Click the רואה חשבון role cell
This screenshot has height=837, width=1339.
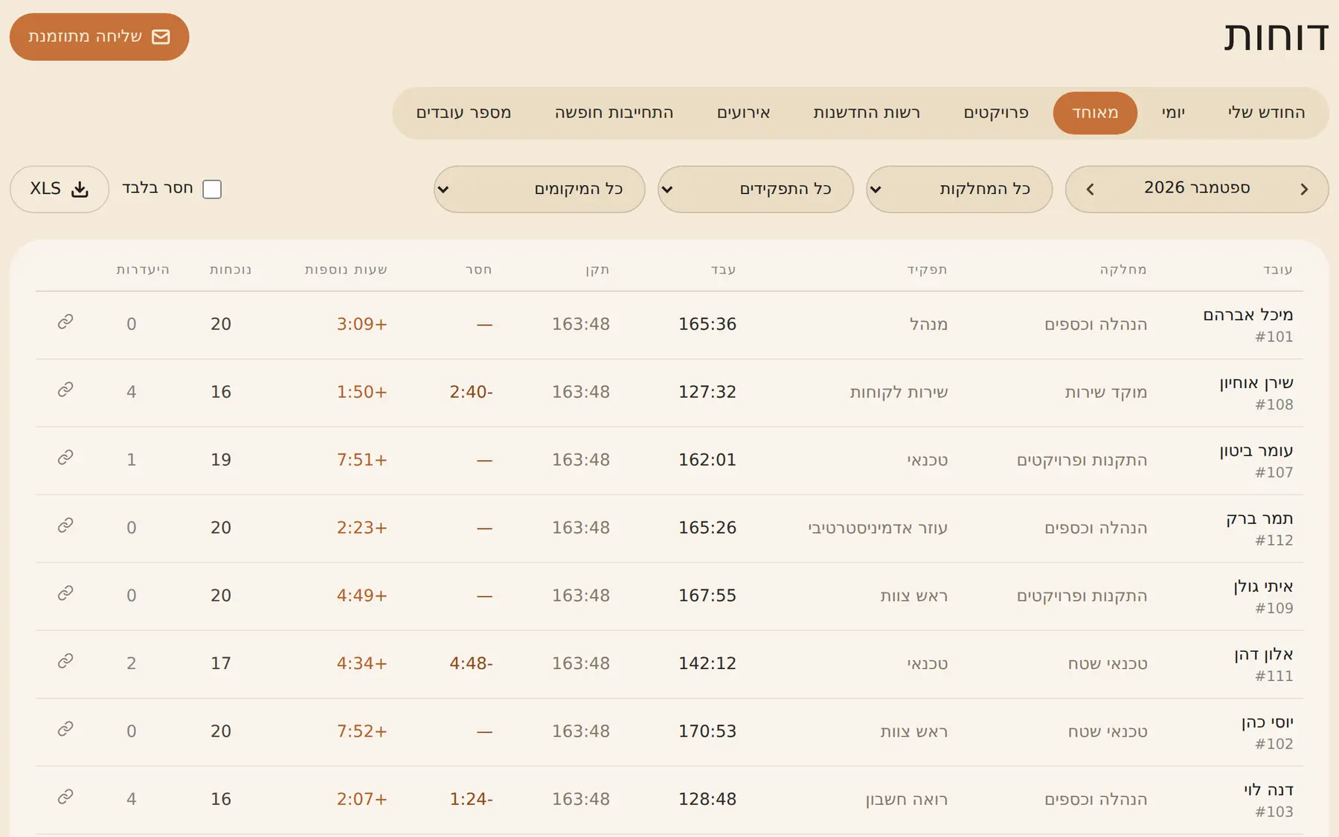(x=907, y=799)
